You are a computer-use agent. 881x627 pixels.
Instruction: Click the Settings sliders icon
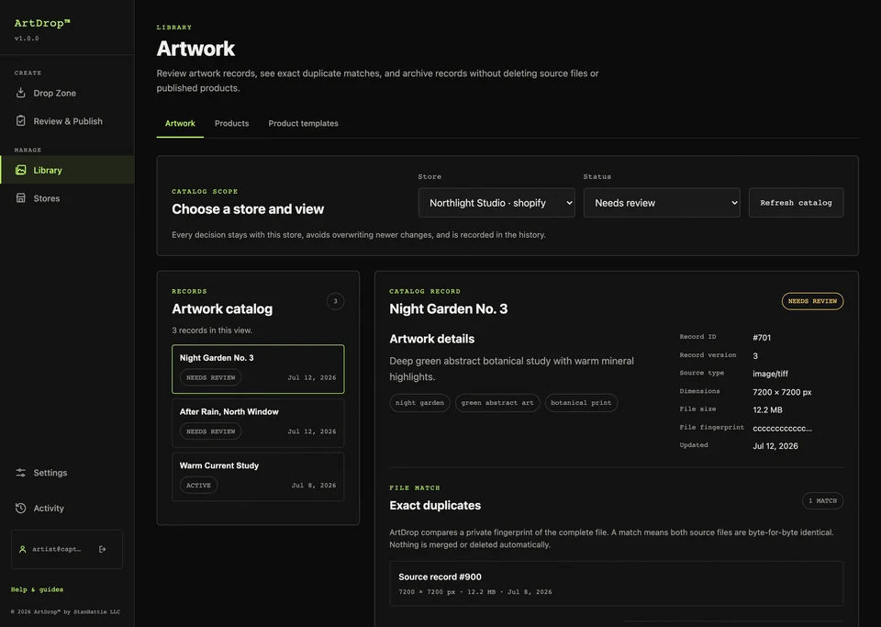21,473
